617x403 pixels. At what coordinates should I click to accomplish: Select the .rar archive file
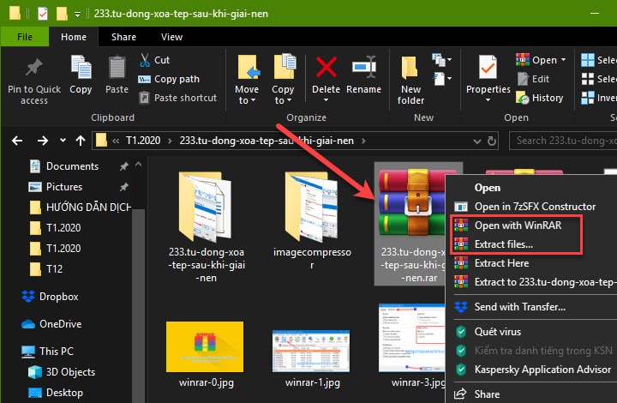[411, 225]
